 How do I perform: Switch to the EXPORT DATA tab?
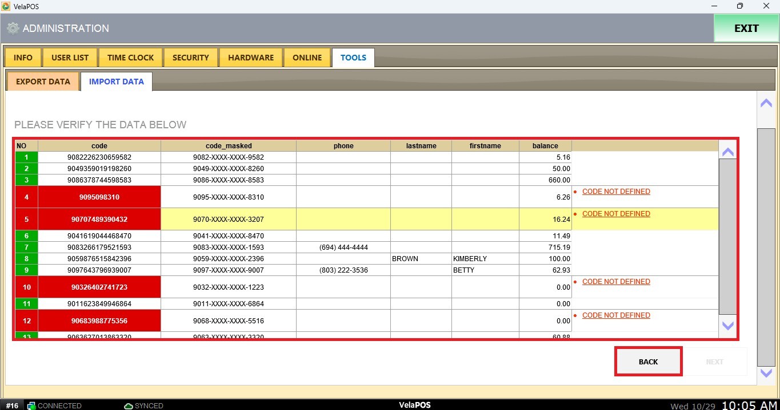[x=43, y=82]
